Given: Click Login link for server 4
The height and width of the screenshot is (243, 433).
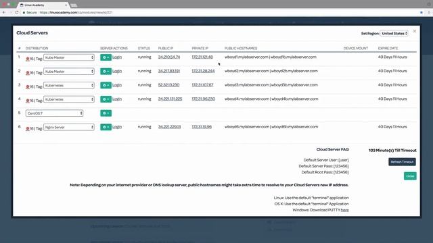Looking at the screenshot, I should coord(117,99).
